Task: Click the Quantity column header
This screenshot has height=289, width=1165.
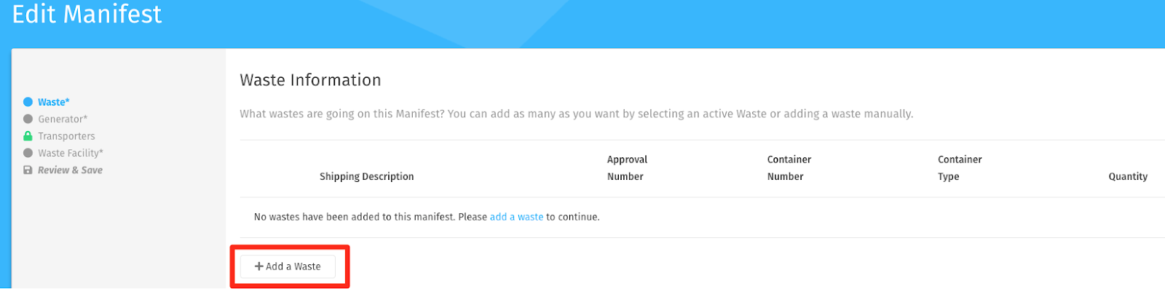Action: pyautogui.click(x=1128, y=176)
